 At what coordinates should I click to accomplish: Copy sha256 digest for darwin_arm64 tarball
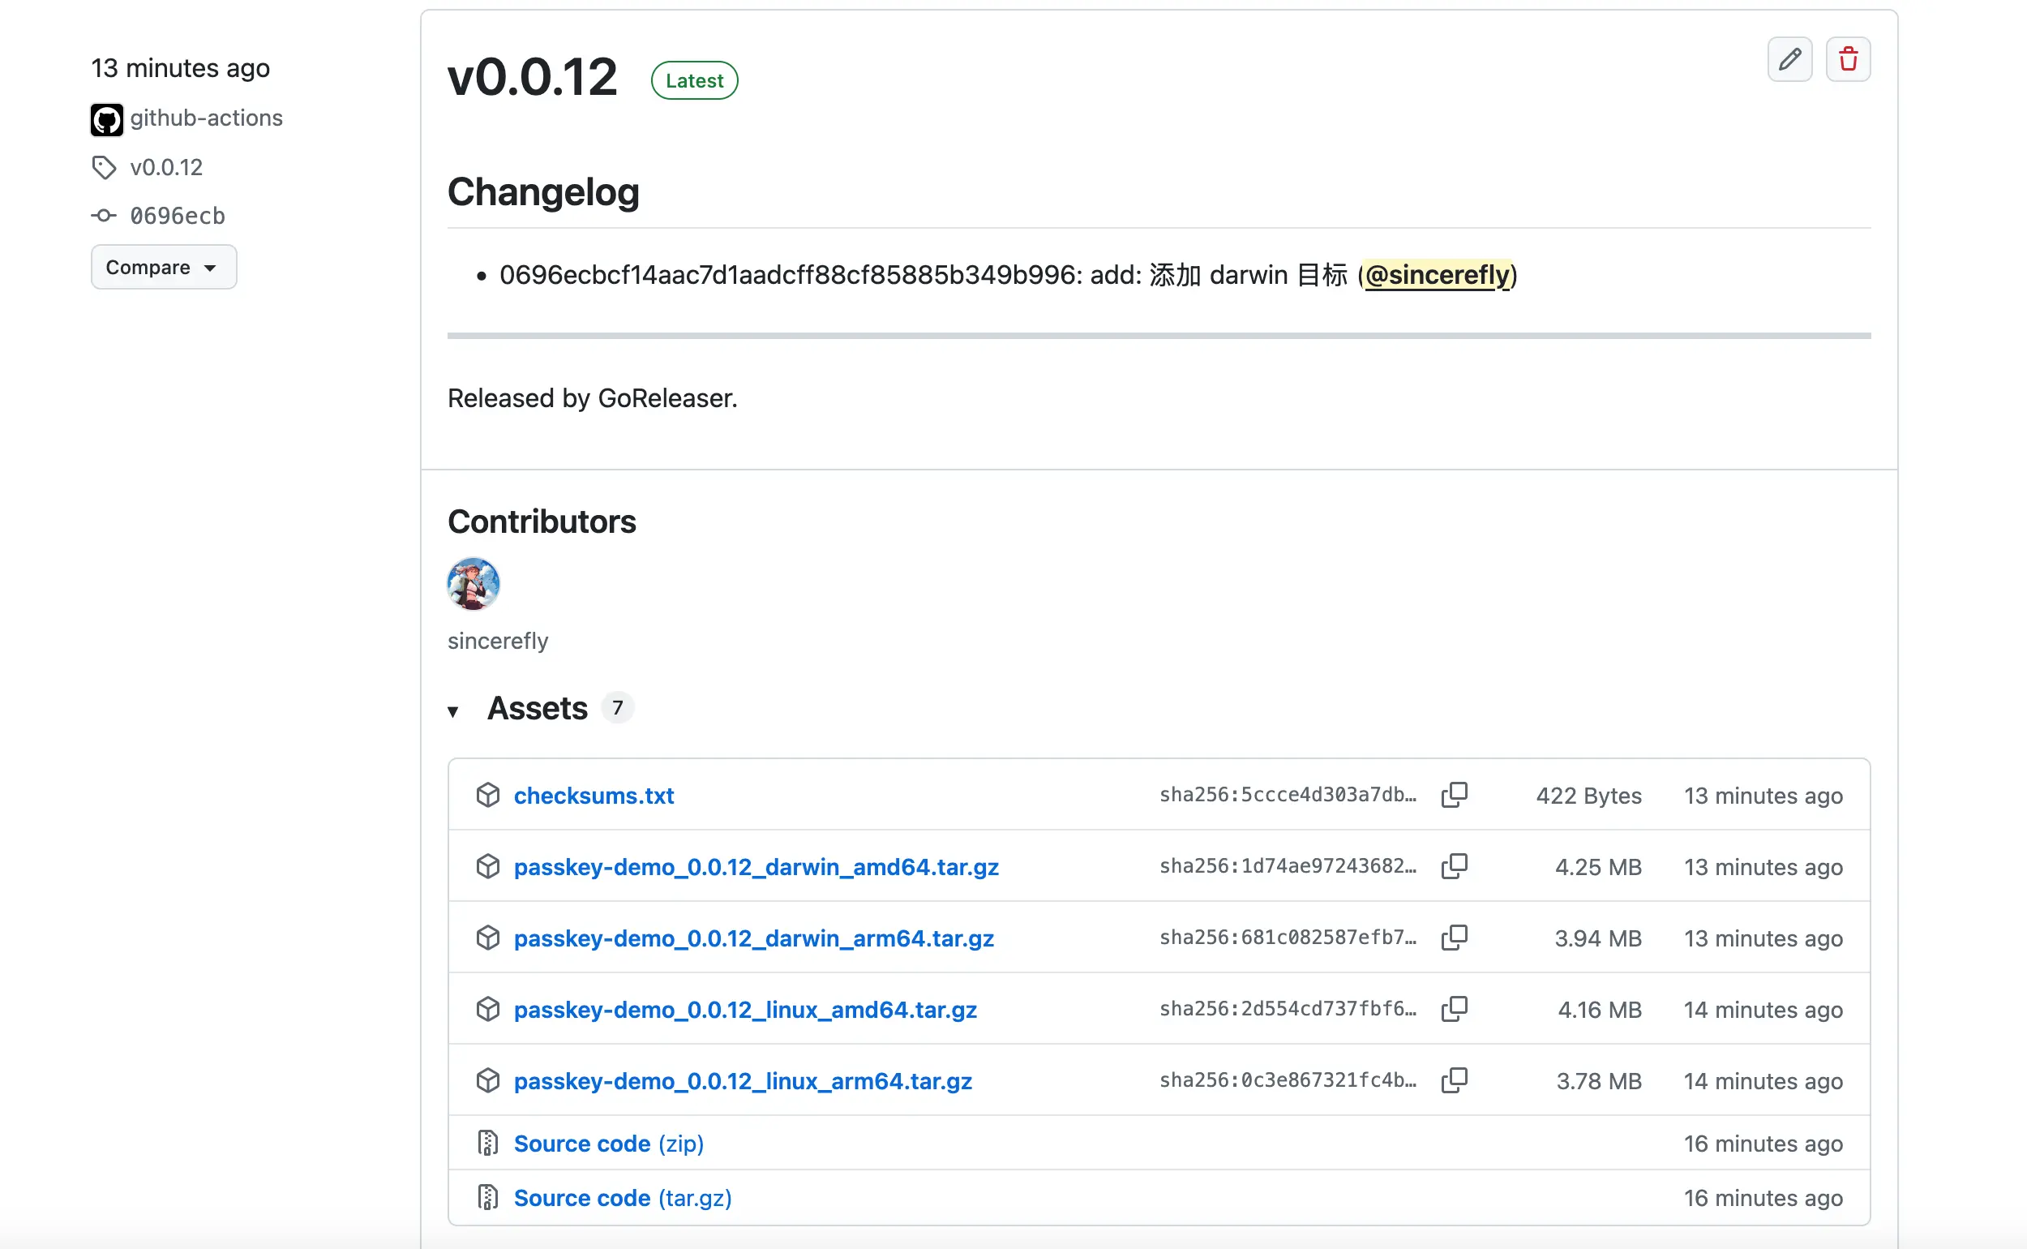pyautogui.click(x=1454, y=938)
